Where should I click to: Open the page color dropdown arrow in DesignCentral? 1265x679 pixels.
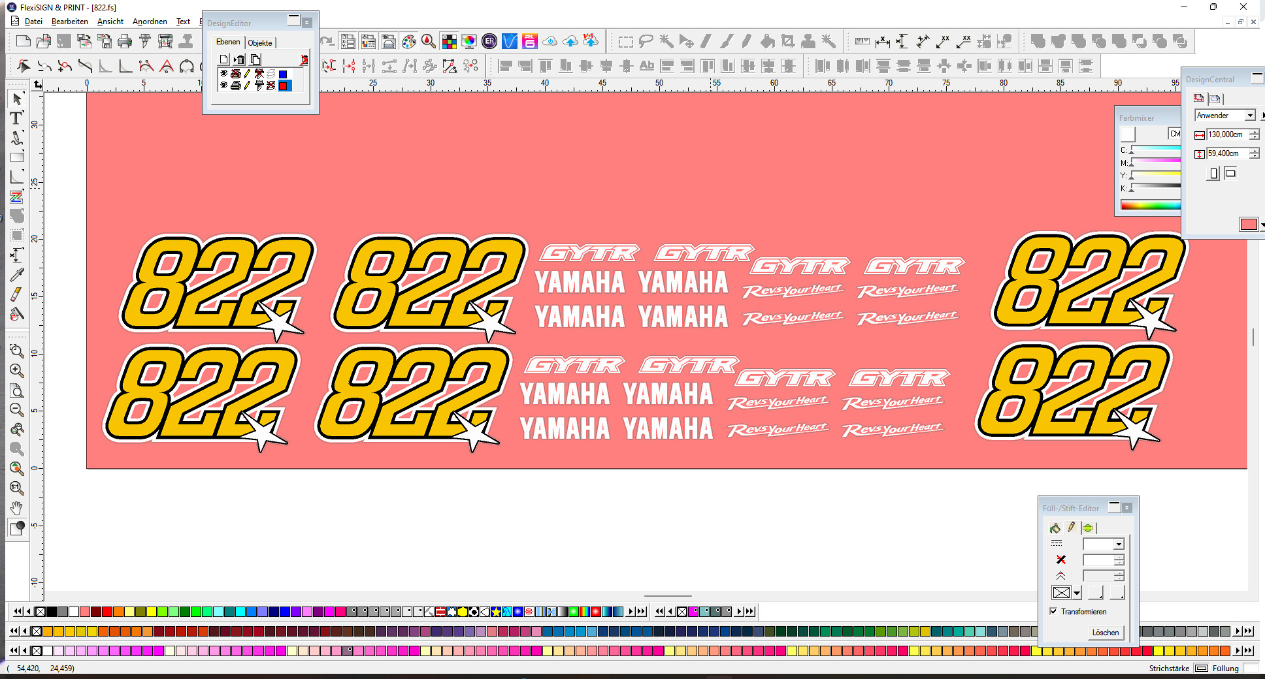(x=1262, y=225)
